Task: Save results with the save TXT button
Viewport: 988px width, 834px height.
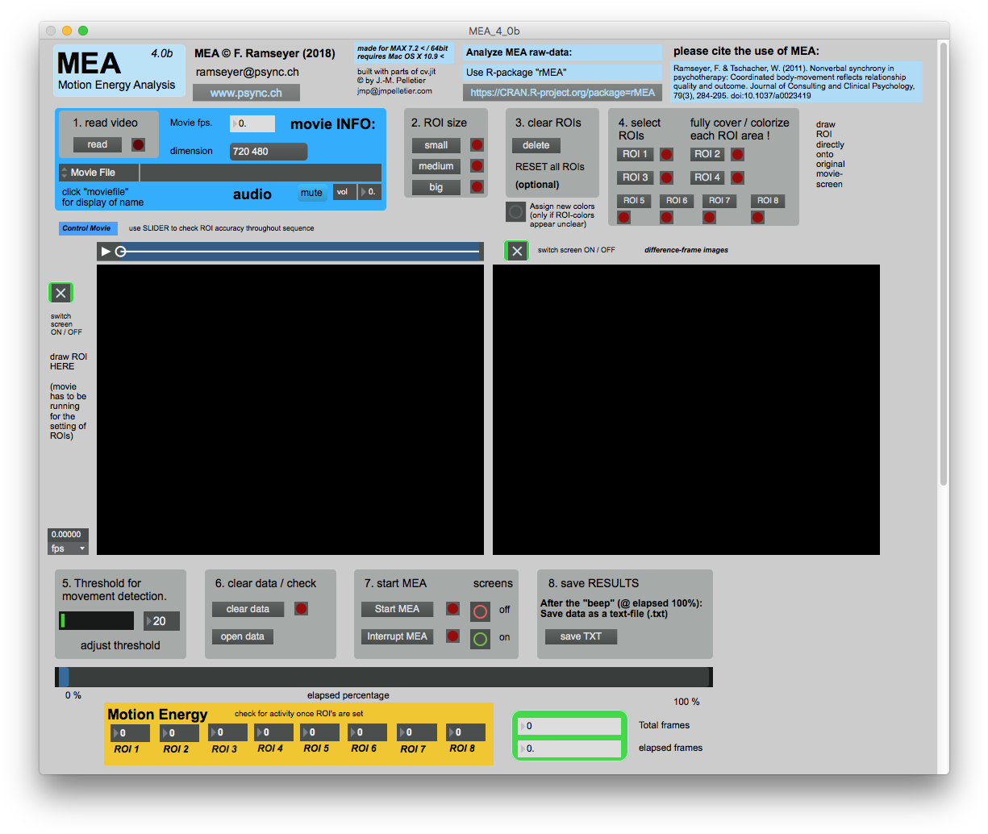Action: 581,636
